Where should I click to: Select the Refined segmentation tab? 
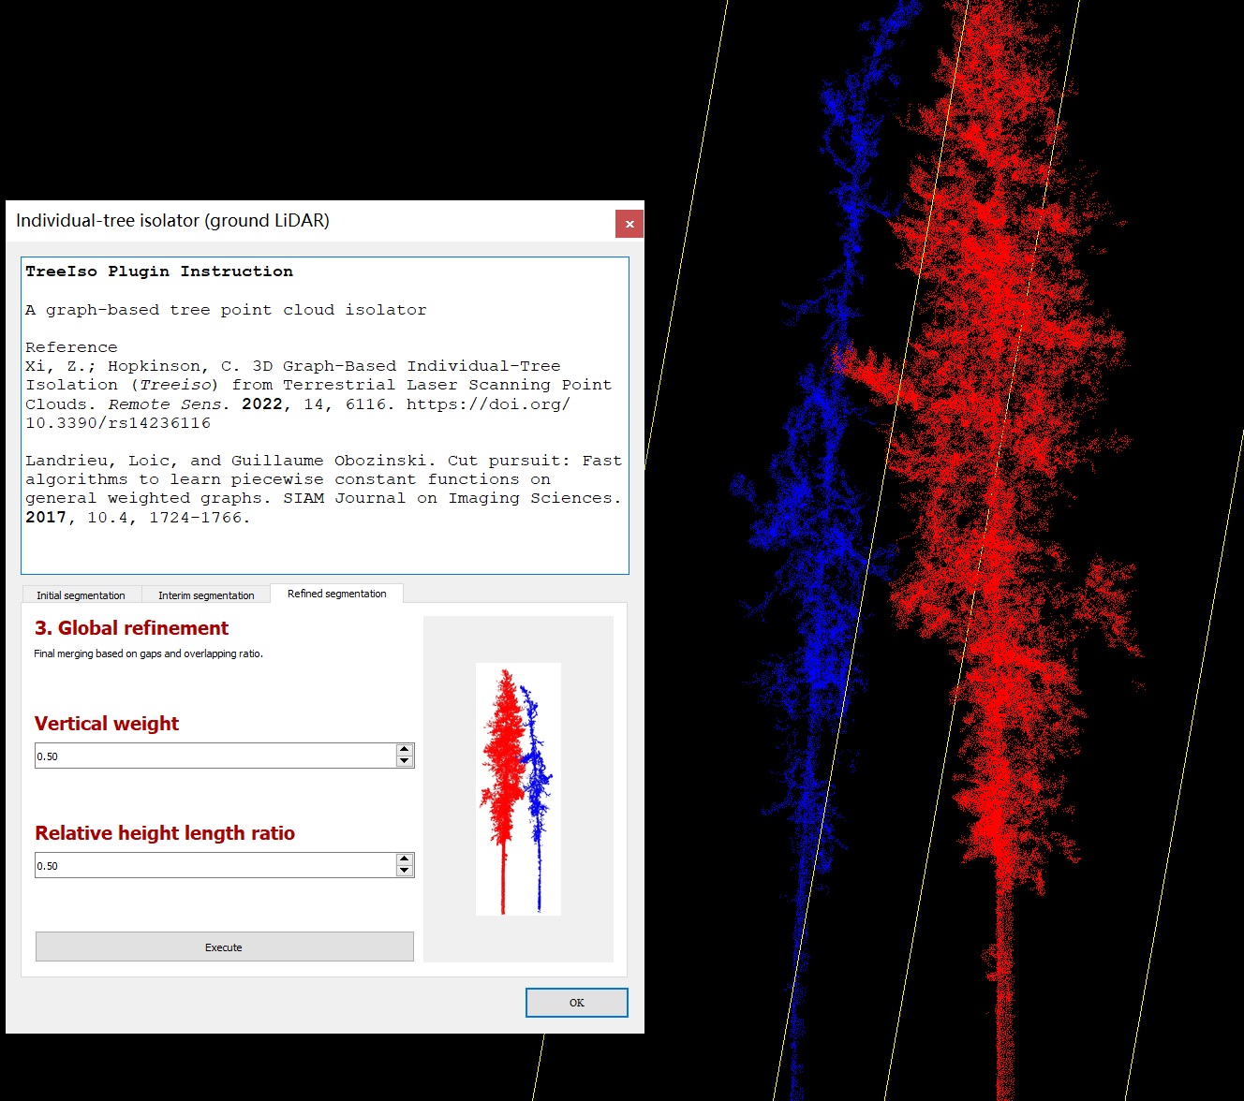[x=336, y=594]
